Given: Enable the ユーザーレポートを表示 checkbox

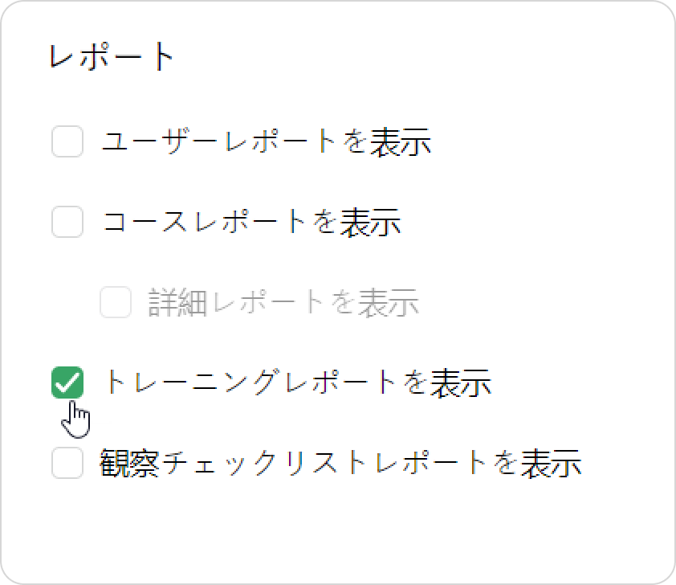Looking at the screenshot, I should (x=67, y=141).
